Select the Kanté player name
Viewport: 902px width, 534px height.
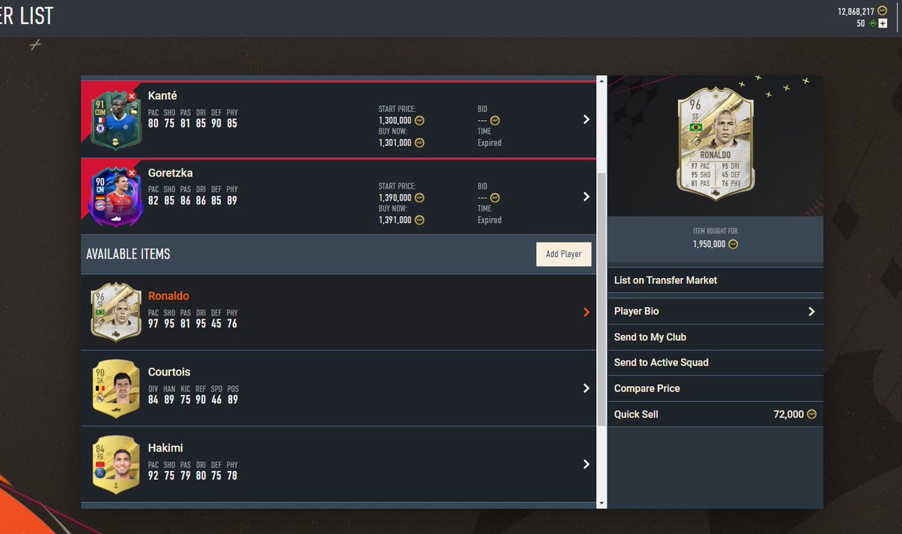163,95
